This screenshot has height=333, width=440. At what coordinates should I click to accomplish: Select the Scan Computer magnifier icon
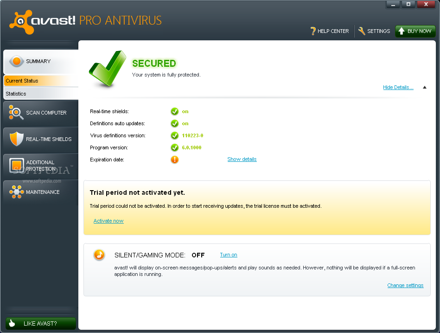point(15,112)
